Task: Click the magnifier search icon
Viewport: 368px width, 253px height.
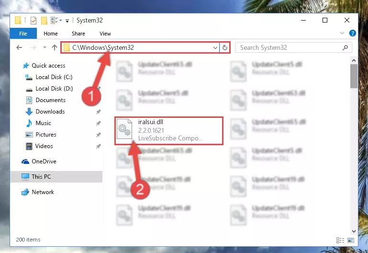Action: 345,48
